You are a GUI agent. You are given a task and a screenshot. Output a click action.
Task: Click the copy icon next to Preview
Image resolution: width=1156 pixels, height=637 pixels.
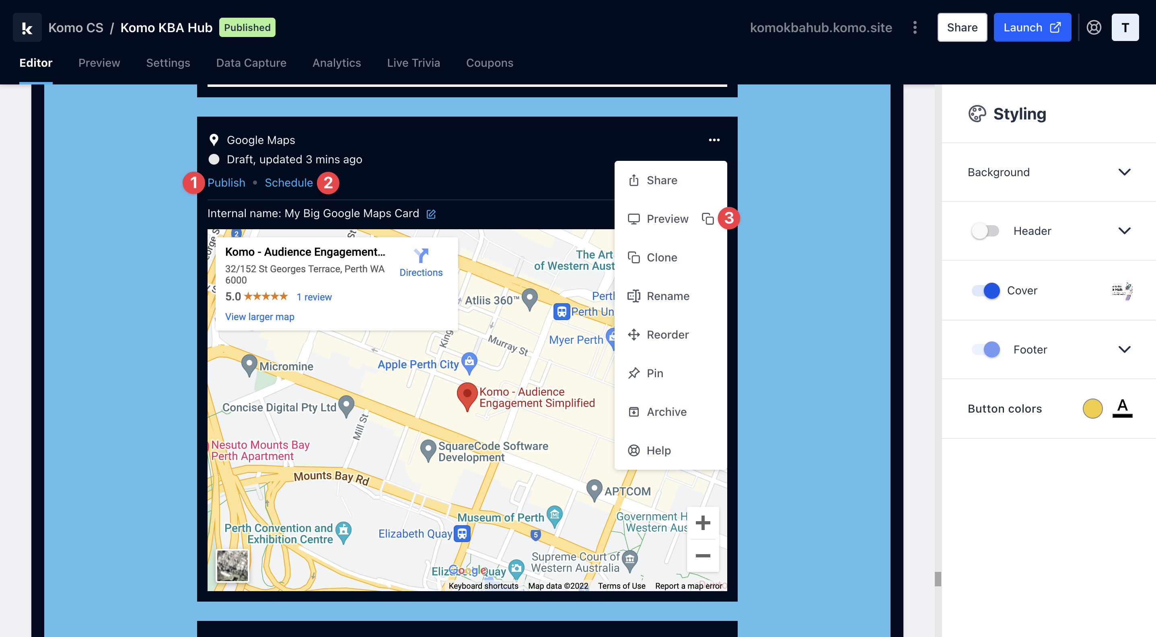pyautogui.click(x=708, y=219)
